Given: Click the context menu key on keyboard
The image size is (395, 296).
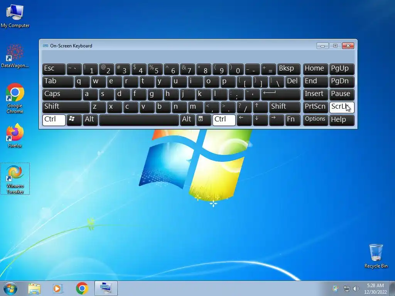Looking at the screenshot, I should pos(204,120).
